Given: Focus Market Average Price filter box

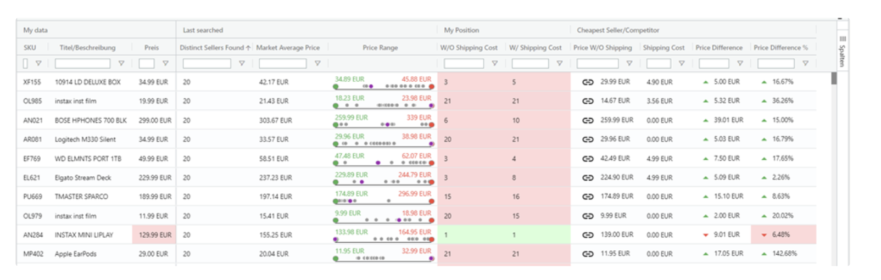Looking at the screenshot, I should [x=282, y=64].
